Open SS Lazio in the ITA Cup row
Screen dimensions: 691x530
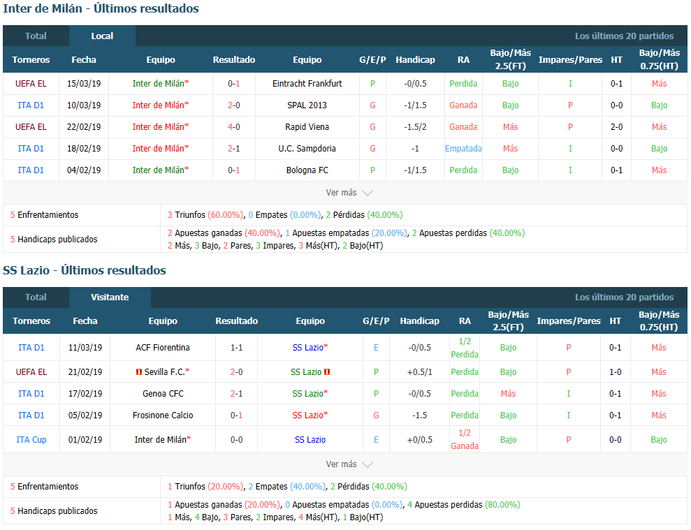tap(310, 440)
